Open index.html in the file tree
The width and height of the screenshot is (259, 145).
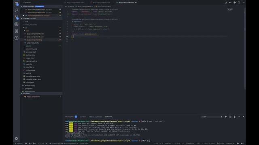pos(30,58)
